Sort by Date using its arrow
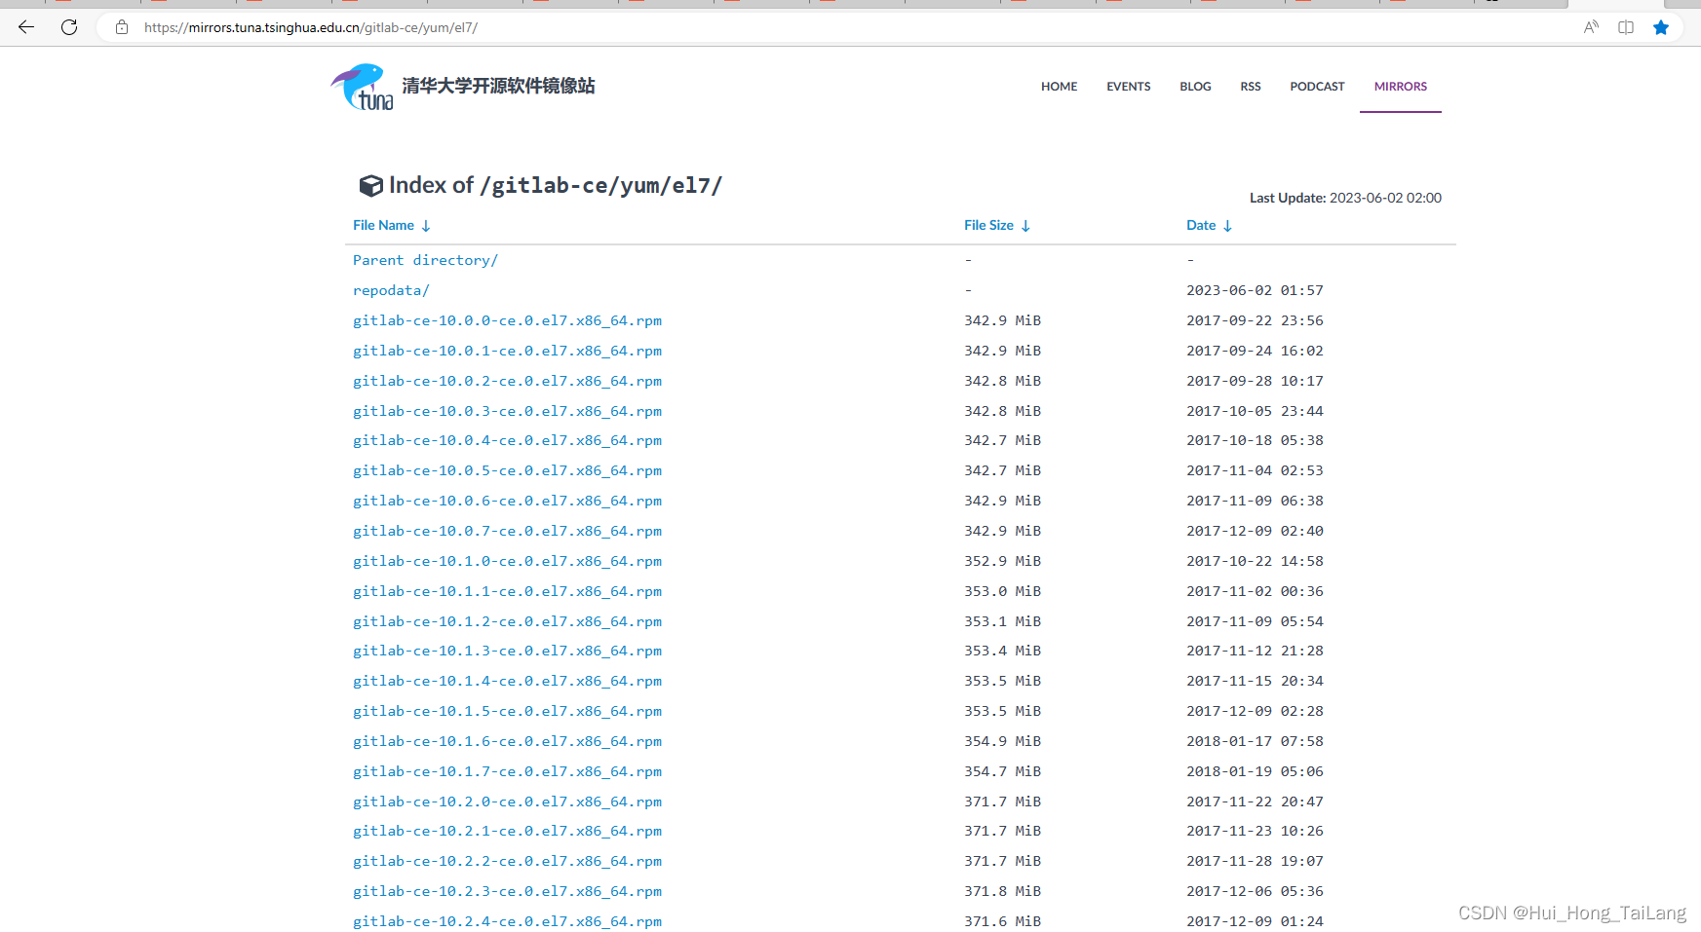The width and height of the screenshot is (1701, 932). click(1227, 226)
